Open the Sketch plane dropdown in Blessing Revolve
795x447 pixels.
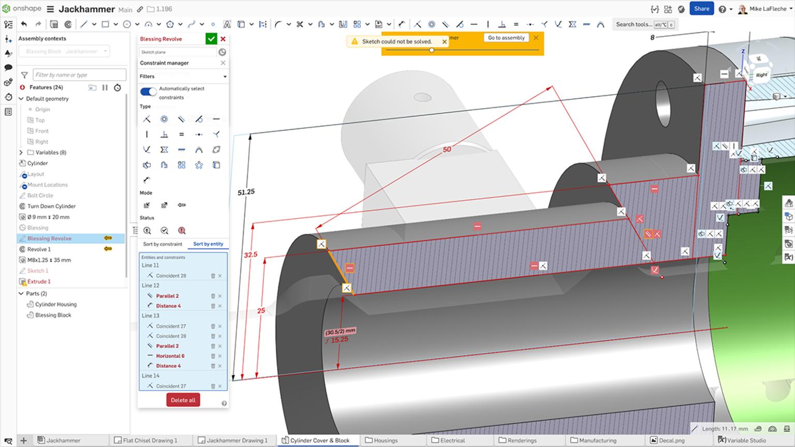[x=178, y=52]
